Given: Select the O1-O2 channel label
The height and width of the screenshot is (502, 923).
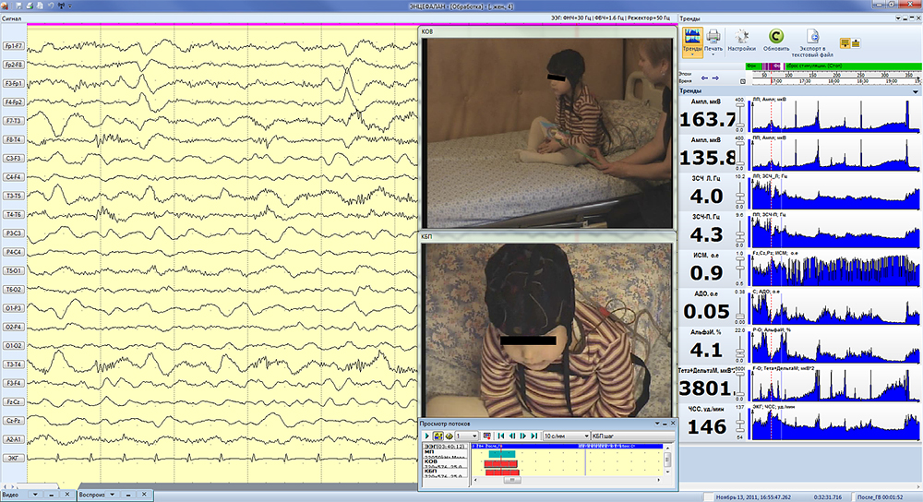Looking at the screenshot, I should tap(14, 345).
